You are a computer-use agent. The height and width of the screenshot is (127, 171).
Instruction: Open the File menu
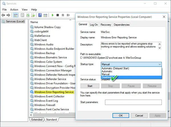click(5, 10)
